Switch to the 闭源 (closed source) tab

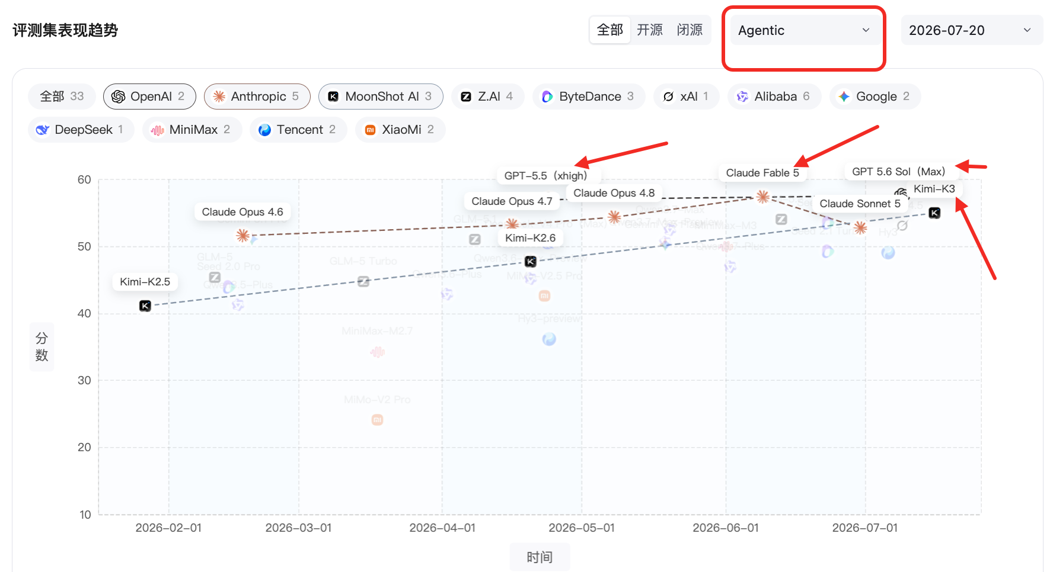click(x=690, y=30)
